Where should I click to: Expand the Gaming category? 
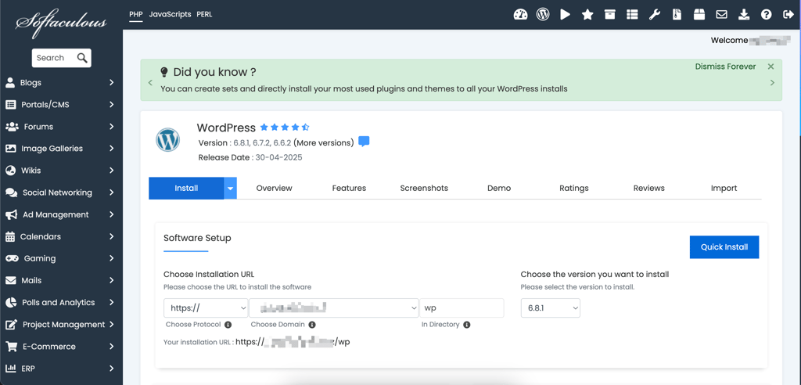61,259
